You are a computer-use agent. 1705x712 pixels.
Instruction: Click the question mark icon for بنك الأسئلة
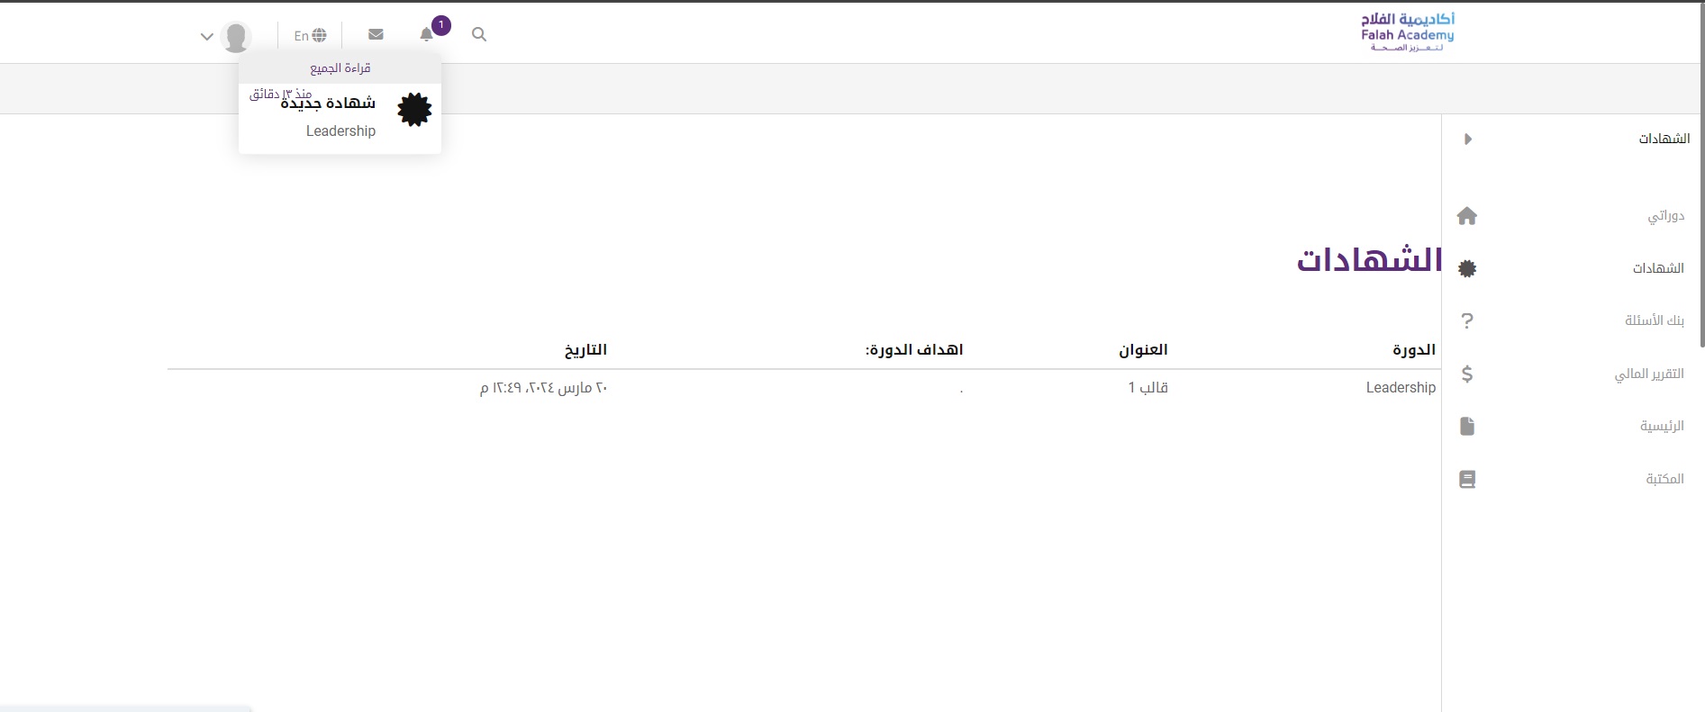click(1466, 320)
